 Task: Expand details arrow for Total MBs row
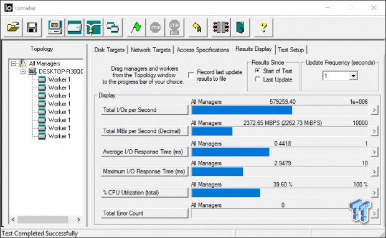click(374, 131)
